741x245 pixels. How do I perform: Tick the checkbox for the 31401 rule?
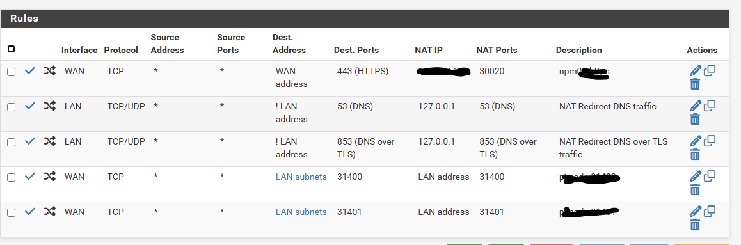click(12, 212)
